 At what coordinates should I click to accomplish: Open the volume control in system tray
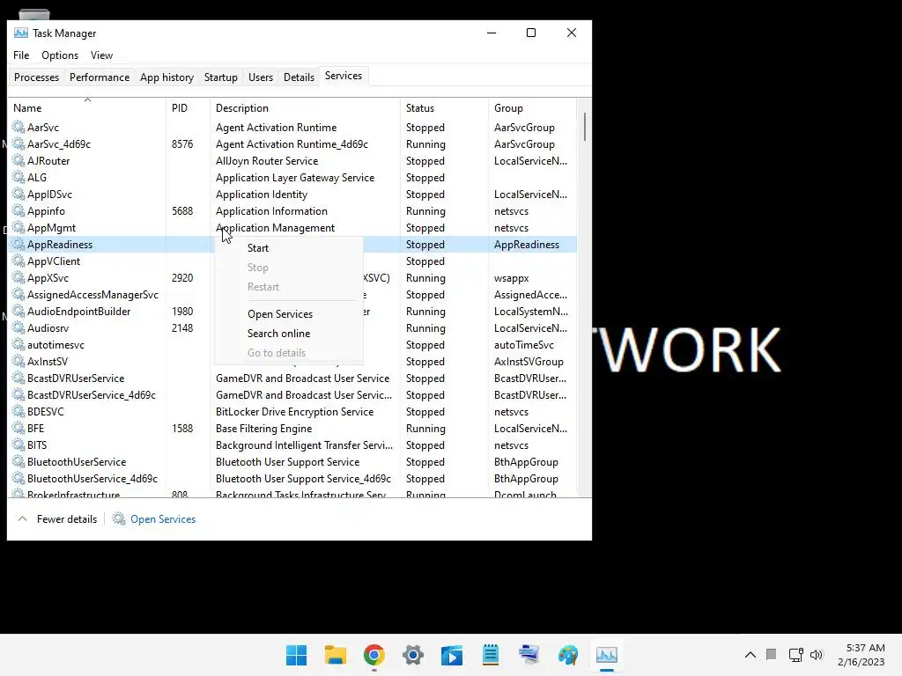coord(817,655)
